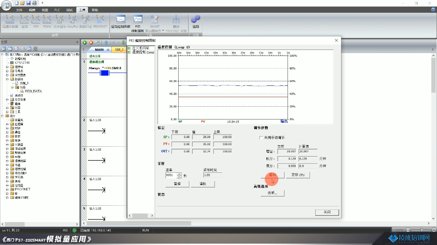Click the sampling rate (速率) spinner arrows

179,175
